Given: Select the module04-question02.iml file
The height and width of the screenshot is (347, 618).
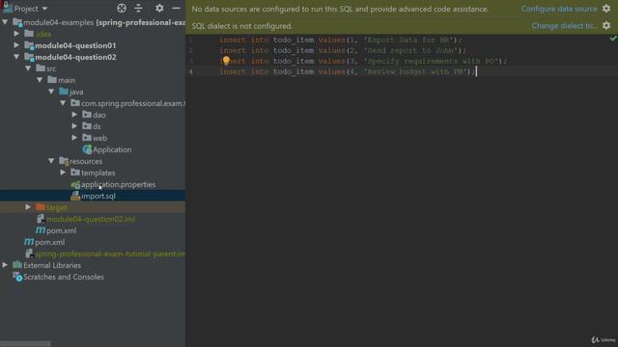Looking at the screenshot, I should point(91,219).
